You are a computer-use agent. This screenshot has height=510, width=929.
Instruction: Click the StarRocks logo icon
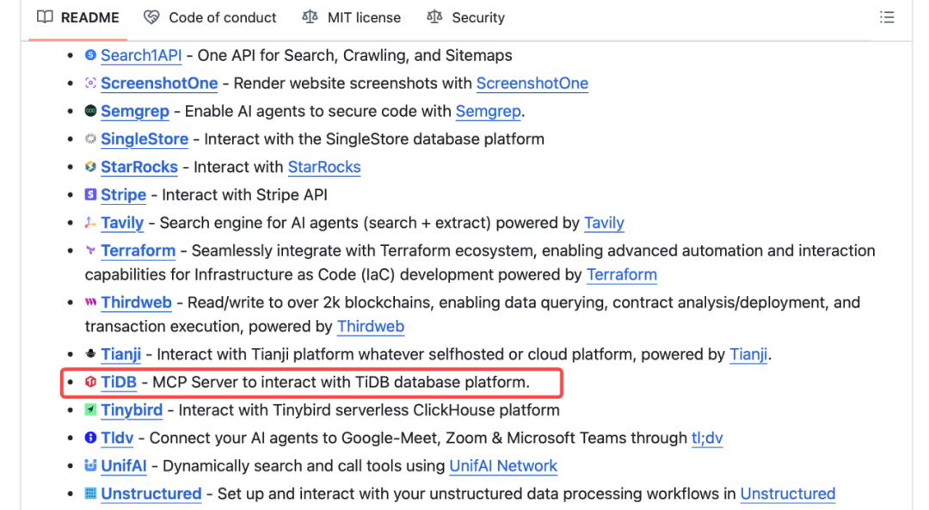[90, 167]
